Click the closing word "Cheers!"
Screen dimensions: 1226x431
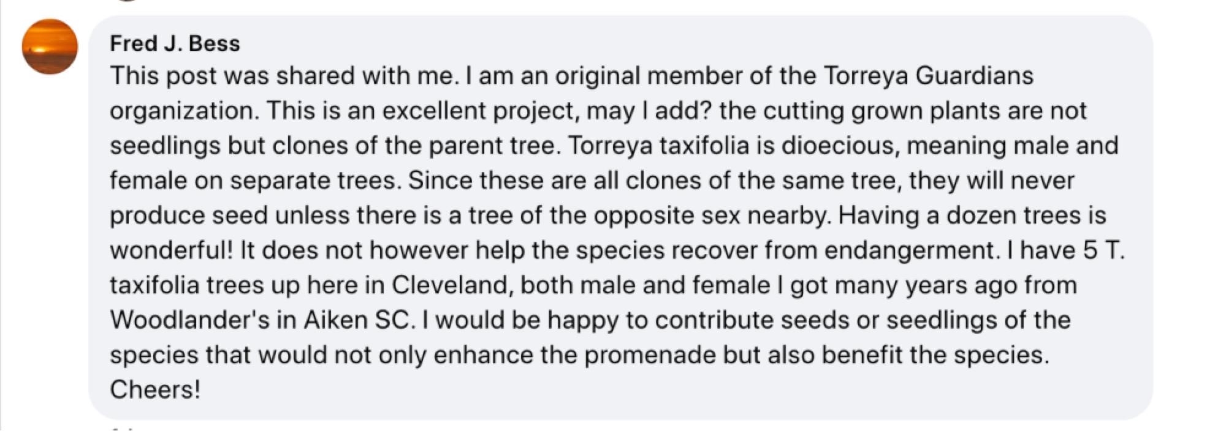(x=155, y=390)
